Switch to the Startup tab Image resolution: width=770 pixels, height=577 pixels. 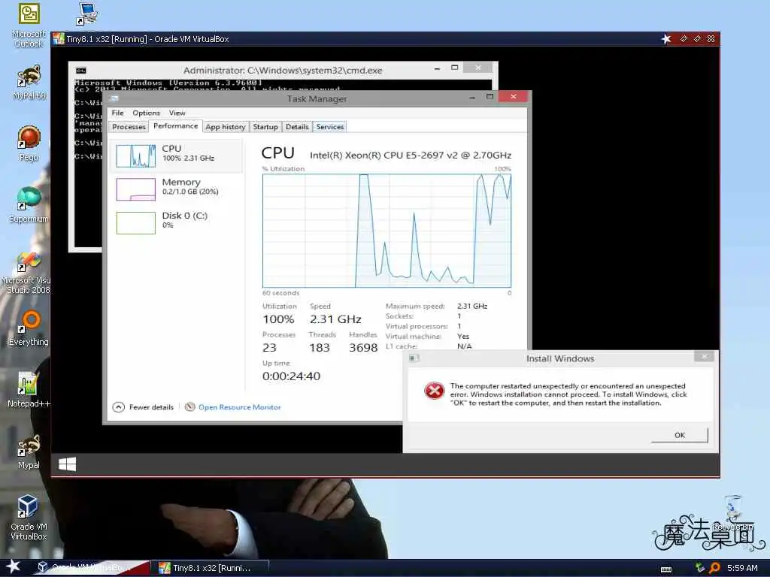coord(265,126)
